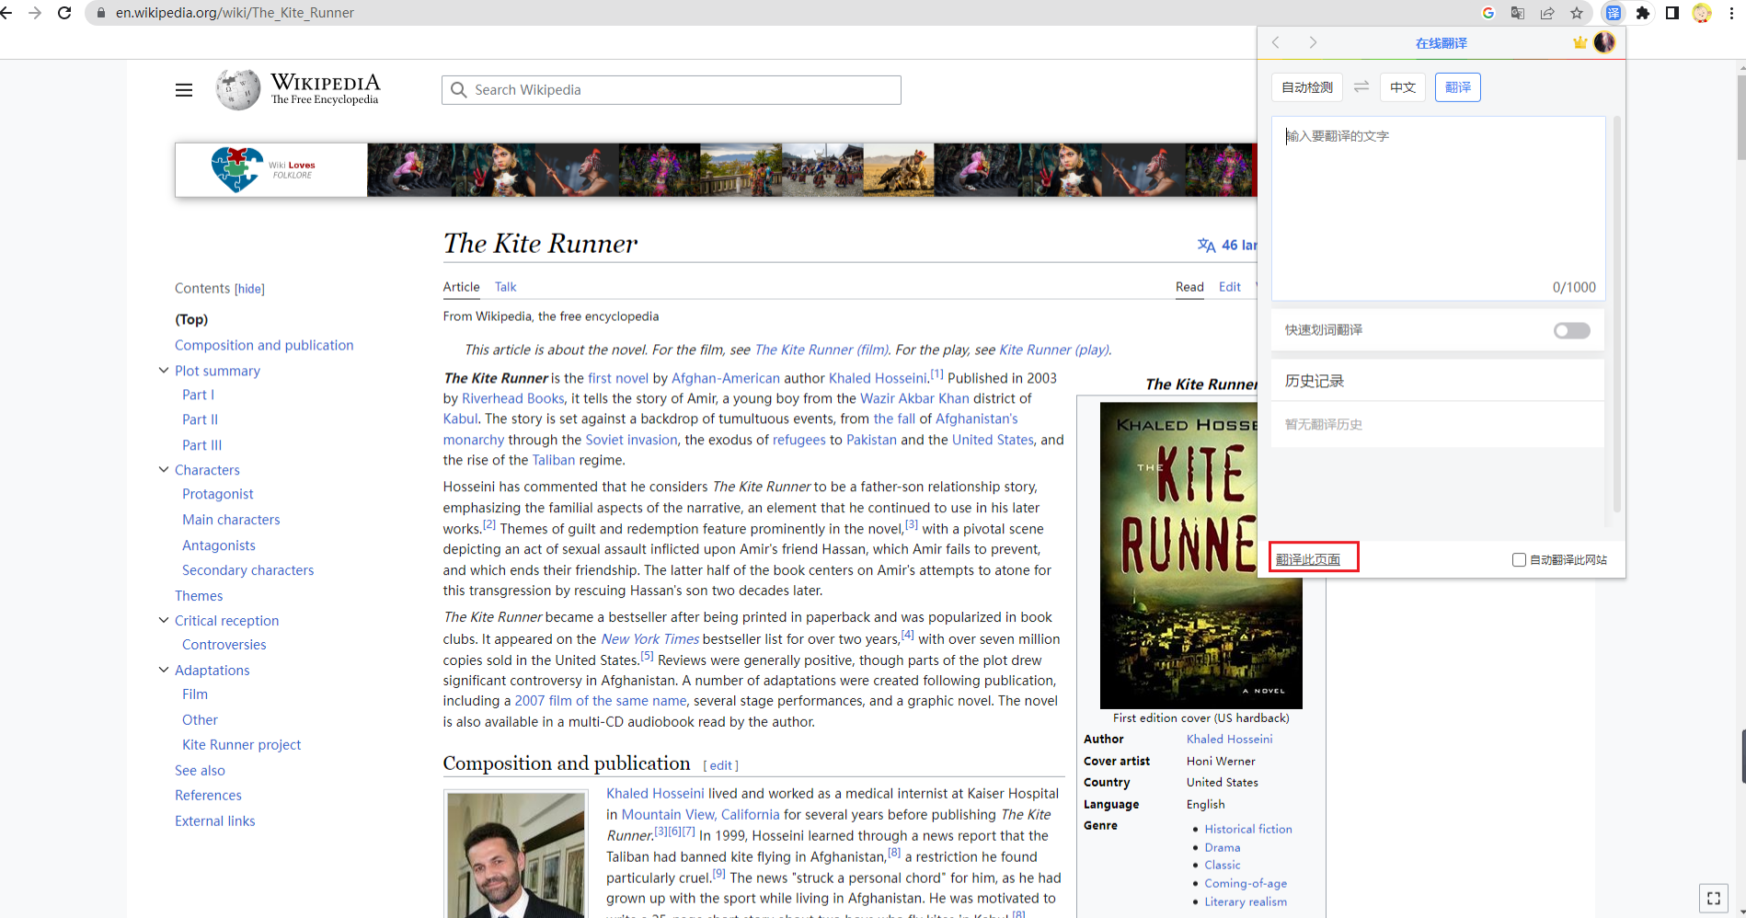The height and width of the screenshot is (918, 1746).
Task: Open the Chrome profile avatar
Action: click(1702, 13)
